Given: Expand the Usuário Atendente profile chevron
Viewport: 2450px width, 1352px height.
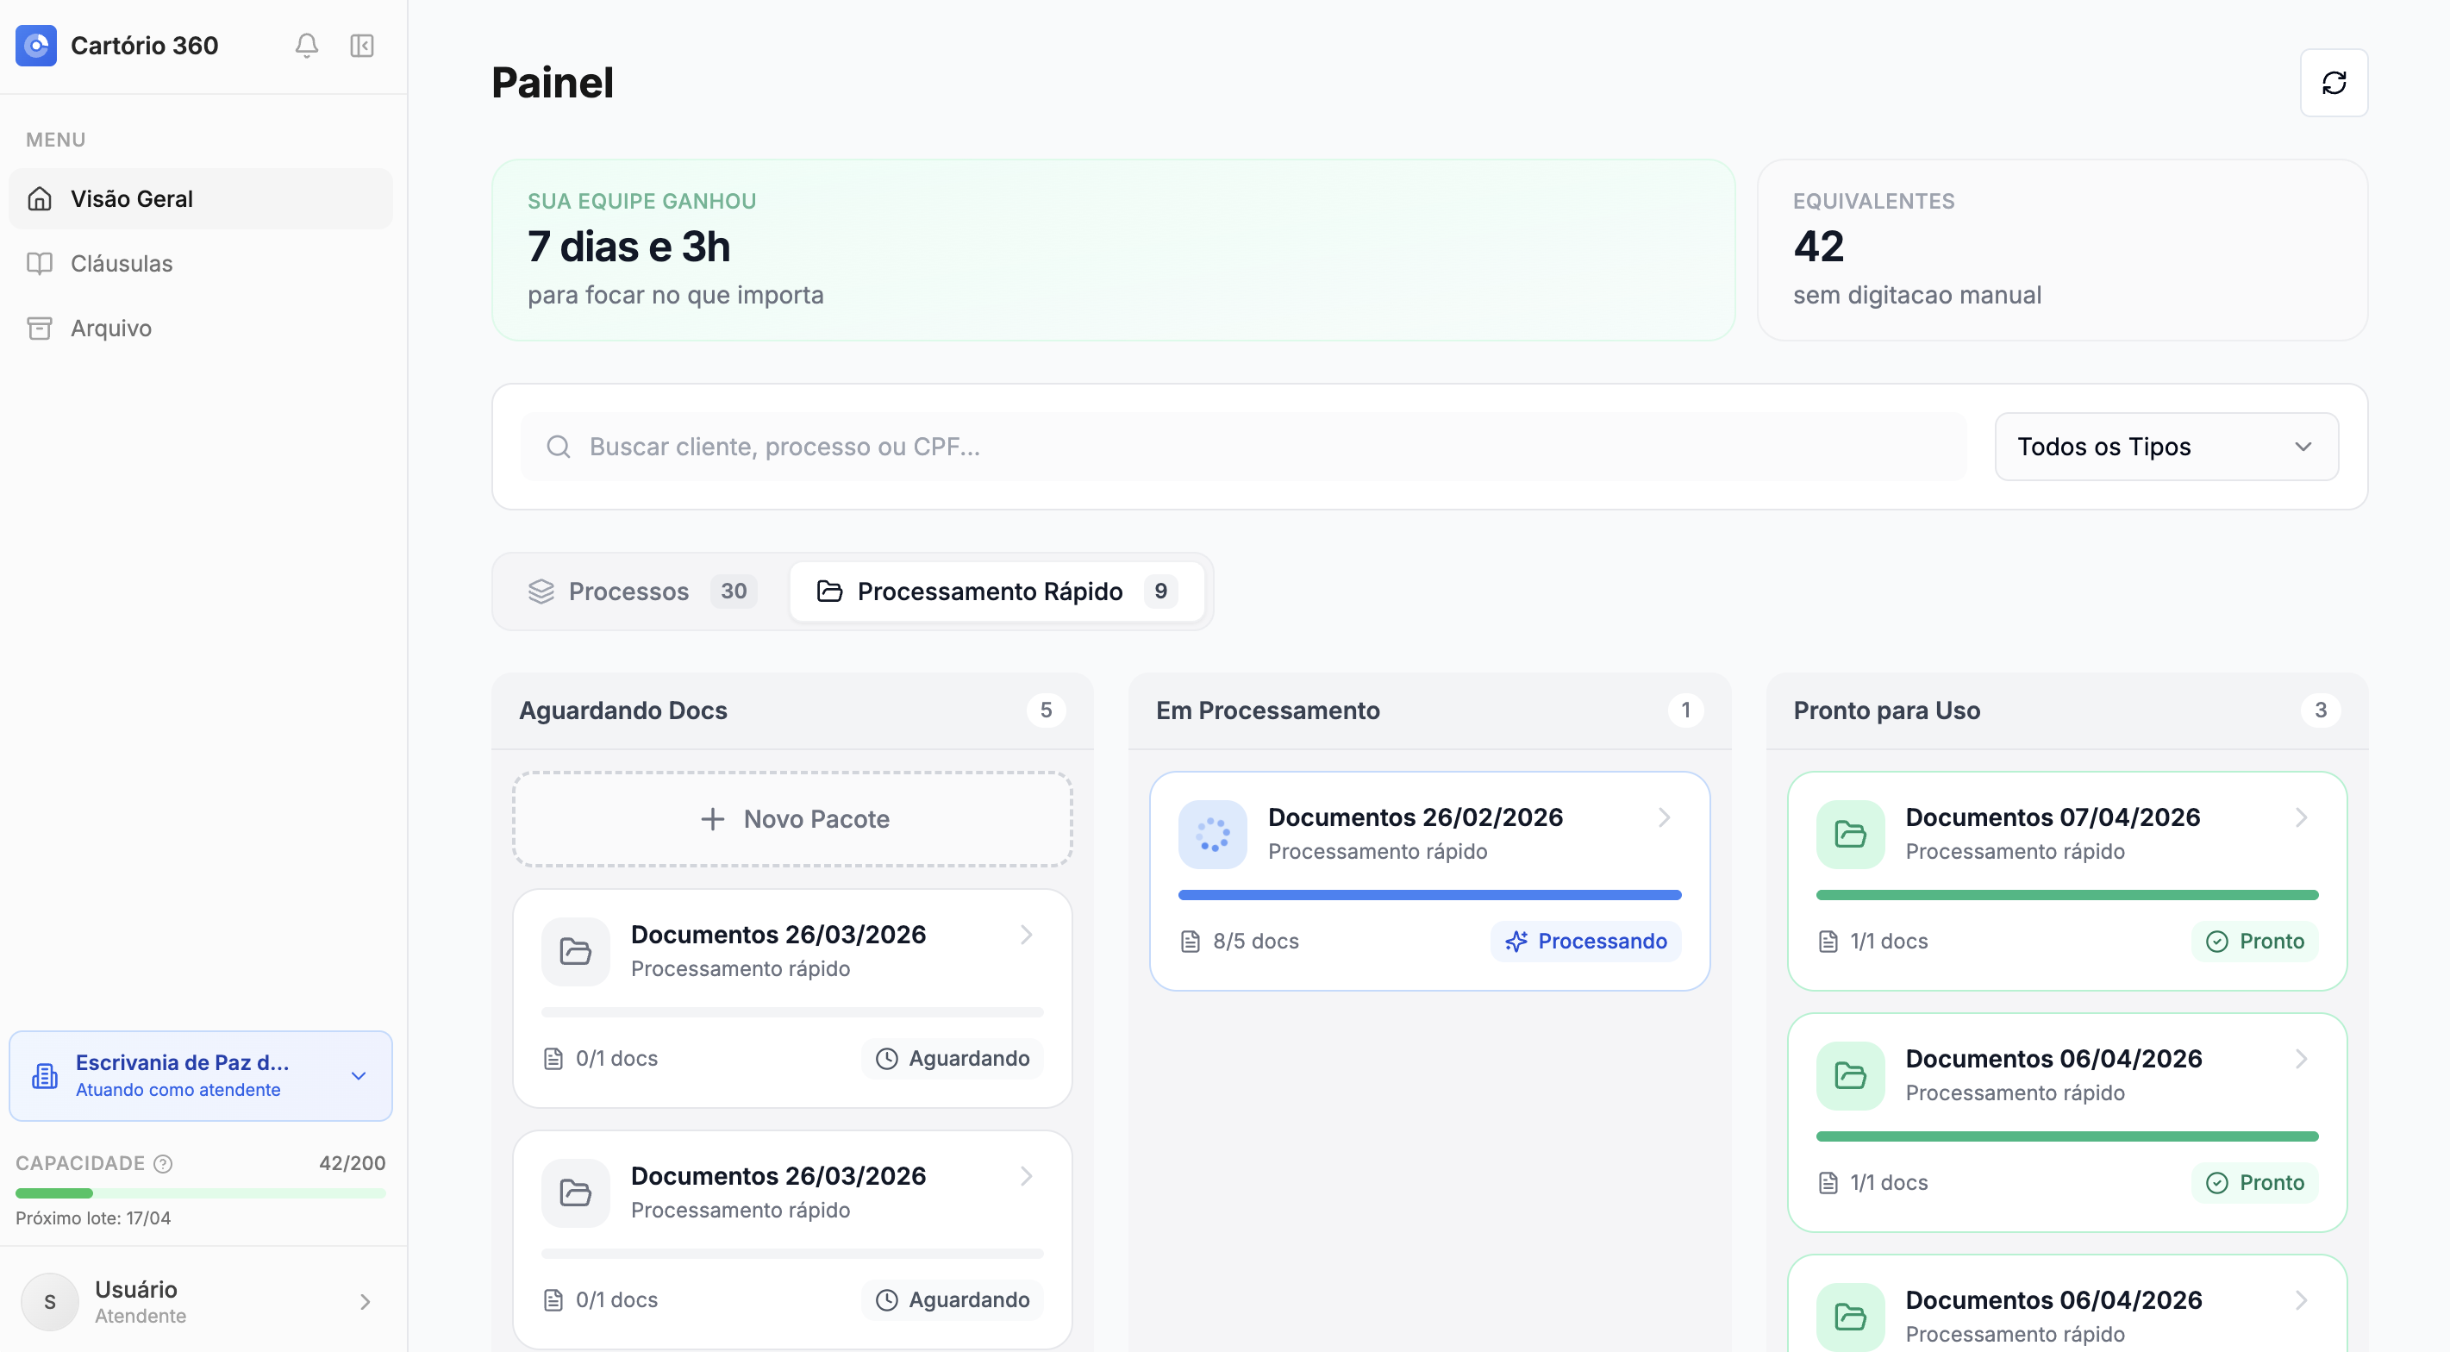Looking at the screenshot, I should pyautogui.click(x=366, y=1302).
